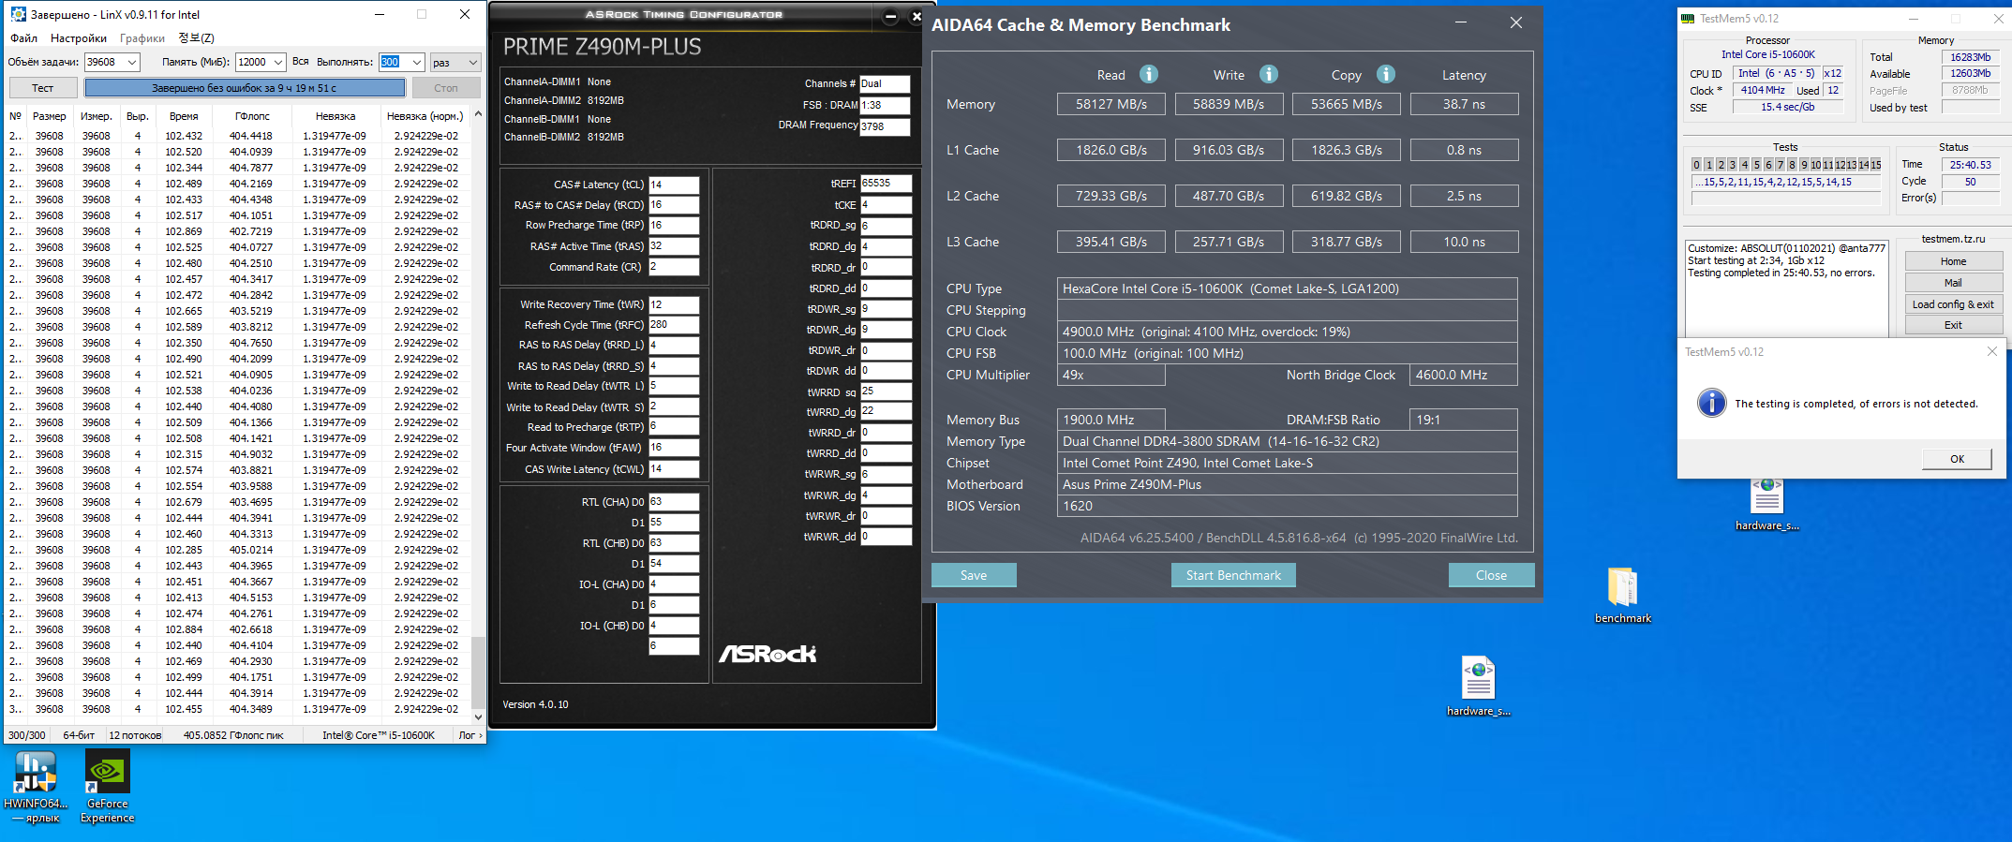Close the TestMem5 completion dialog with X
This screenshot has width=2012, height=842.
pos(1992,351)
